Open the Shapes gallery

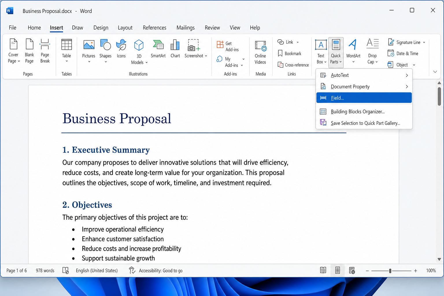pyautogui.click(x=106, y=51)
